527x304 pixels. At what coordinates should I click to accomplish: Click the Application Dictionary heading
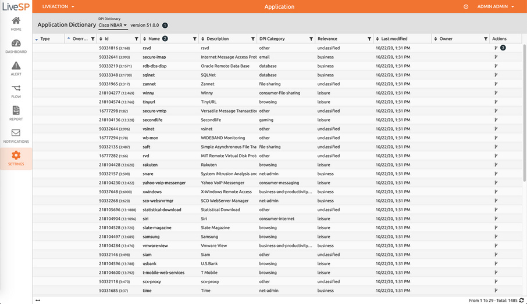[66, 25]
